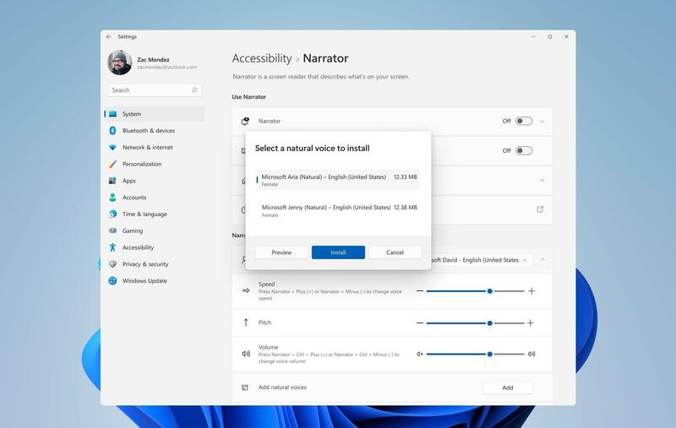
Task: Click the Search input field
Action: pos(154,90)
